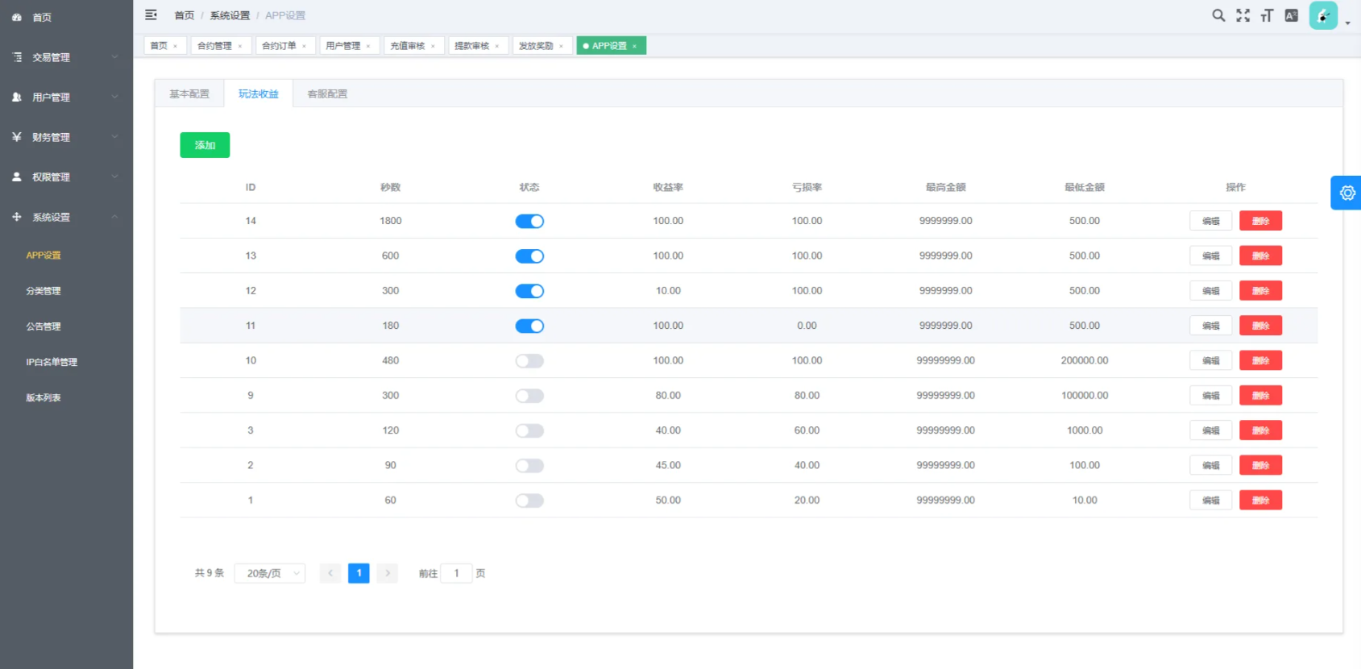
Task: Disable the status switch for ID 14
Action: 529,221
